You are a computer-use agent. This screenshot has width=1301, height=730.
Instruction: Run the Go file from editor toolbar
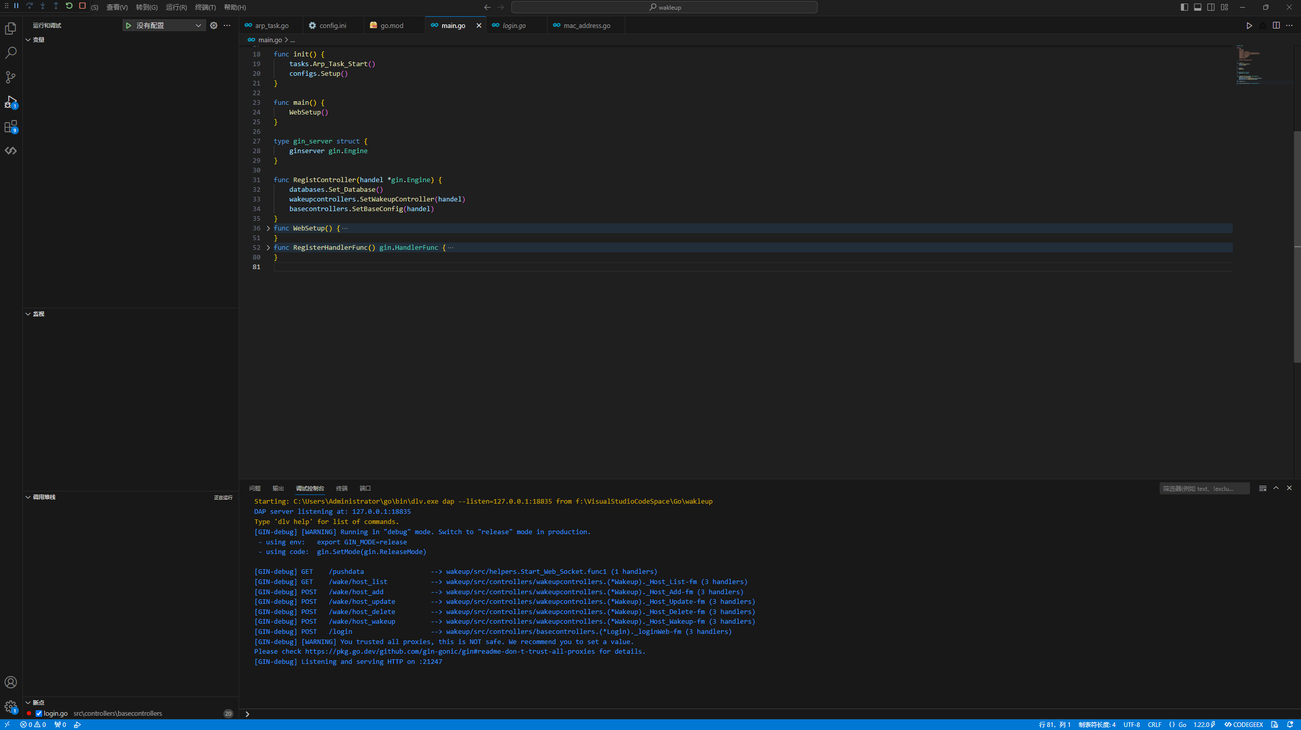pyautogui.click(x=1249, y=25)
